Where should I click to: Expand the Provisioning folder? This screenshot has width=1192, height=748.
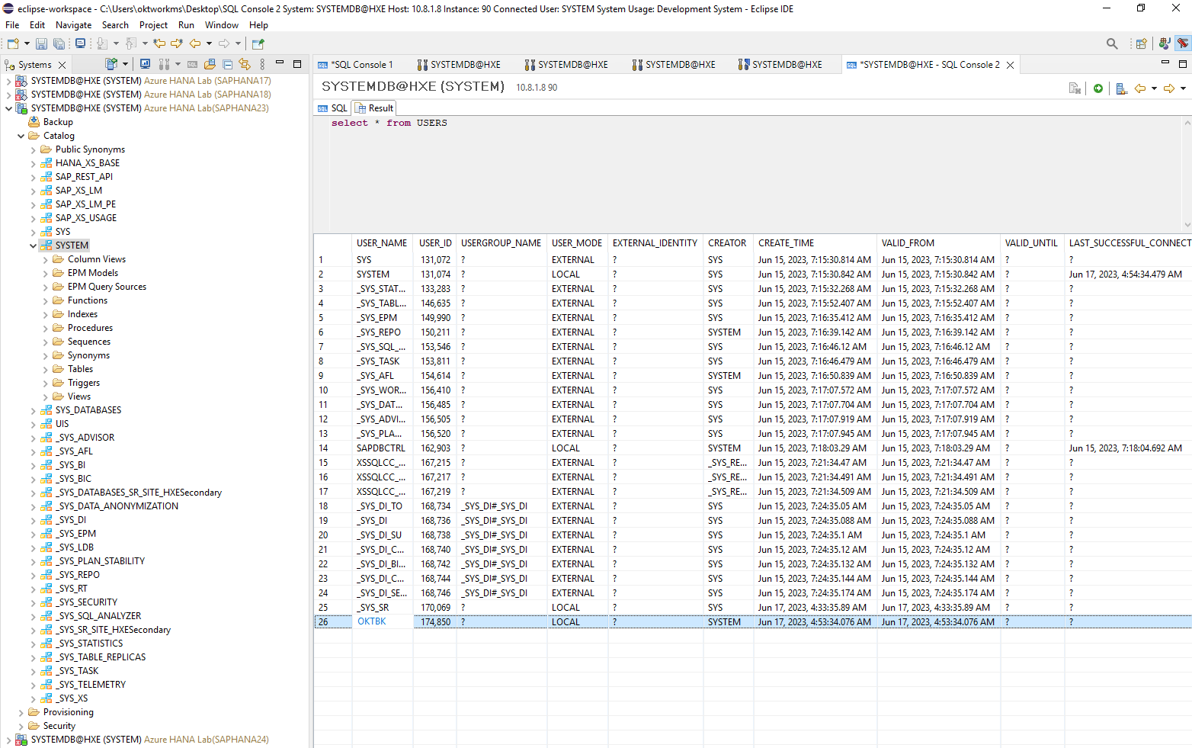coord(21,712)
